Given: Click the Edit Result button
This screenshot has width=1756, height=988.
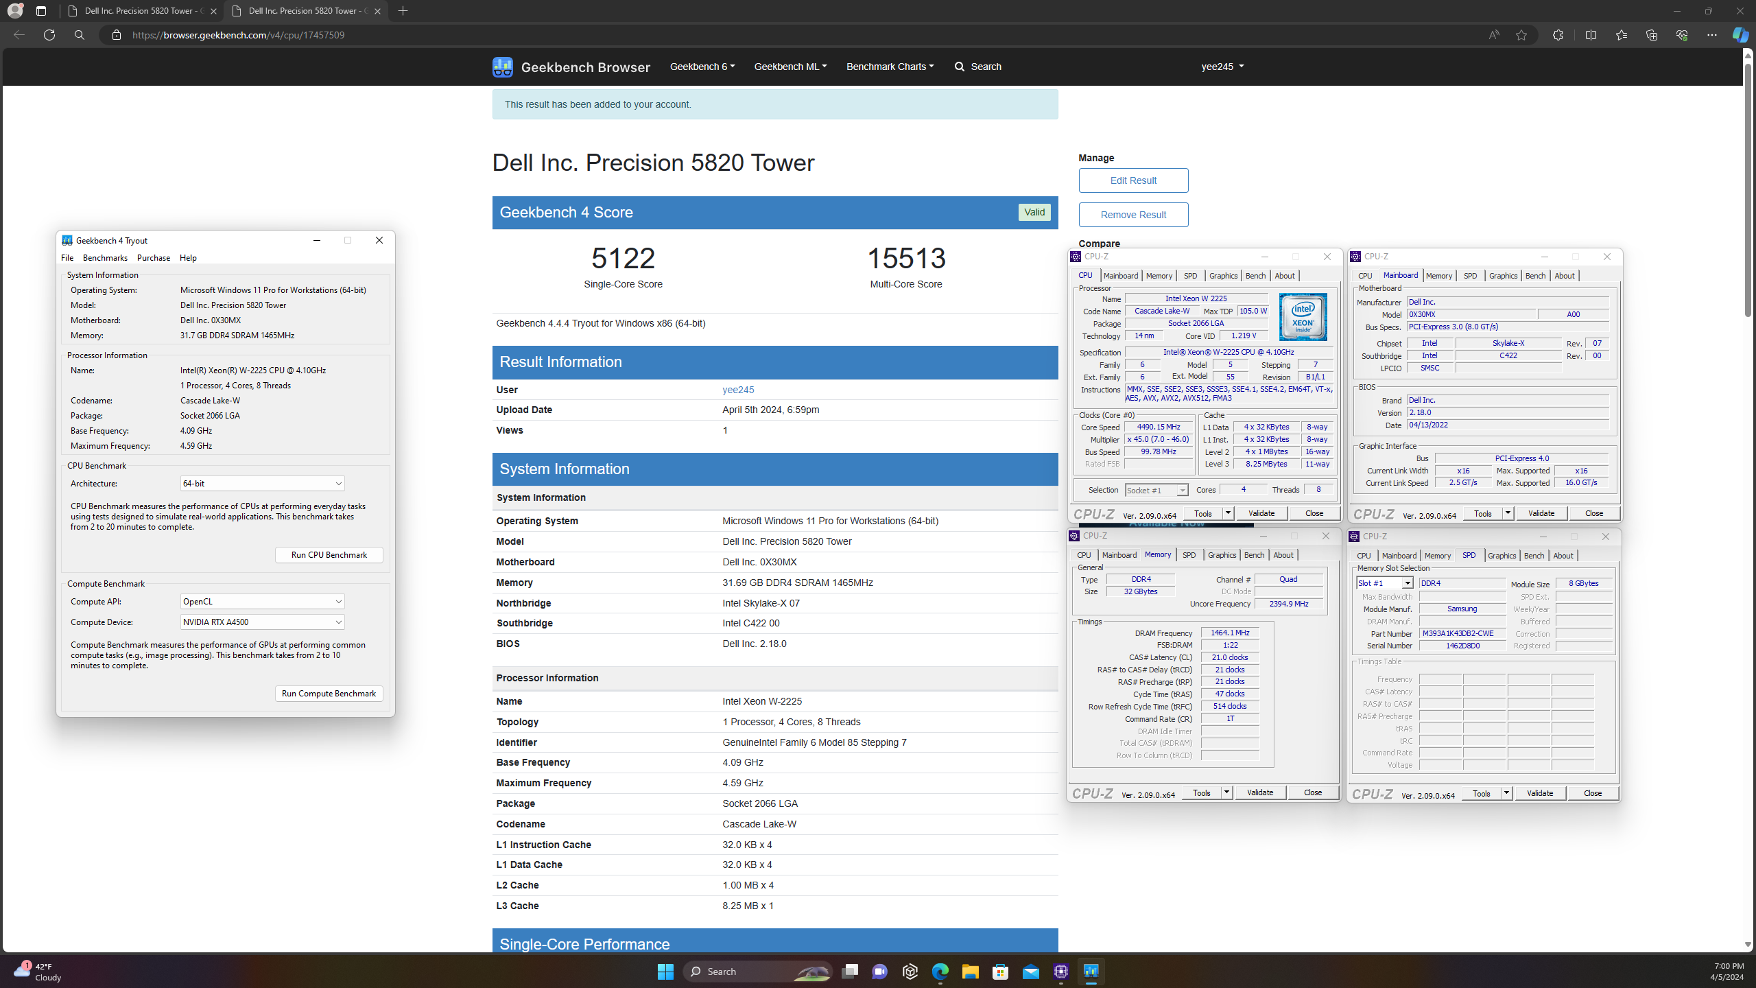Looking at the screenshot, I should pyautogui.click(x=1133, y=180).
